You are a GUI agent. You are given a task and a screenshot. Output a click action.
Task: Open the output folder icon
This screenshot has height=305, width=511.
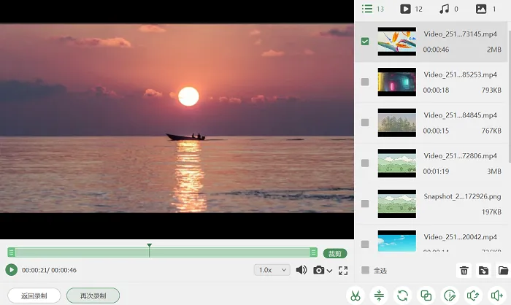coord(503,271)
